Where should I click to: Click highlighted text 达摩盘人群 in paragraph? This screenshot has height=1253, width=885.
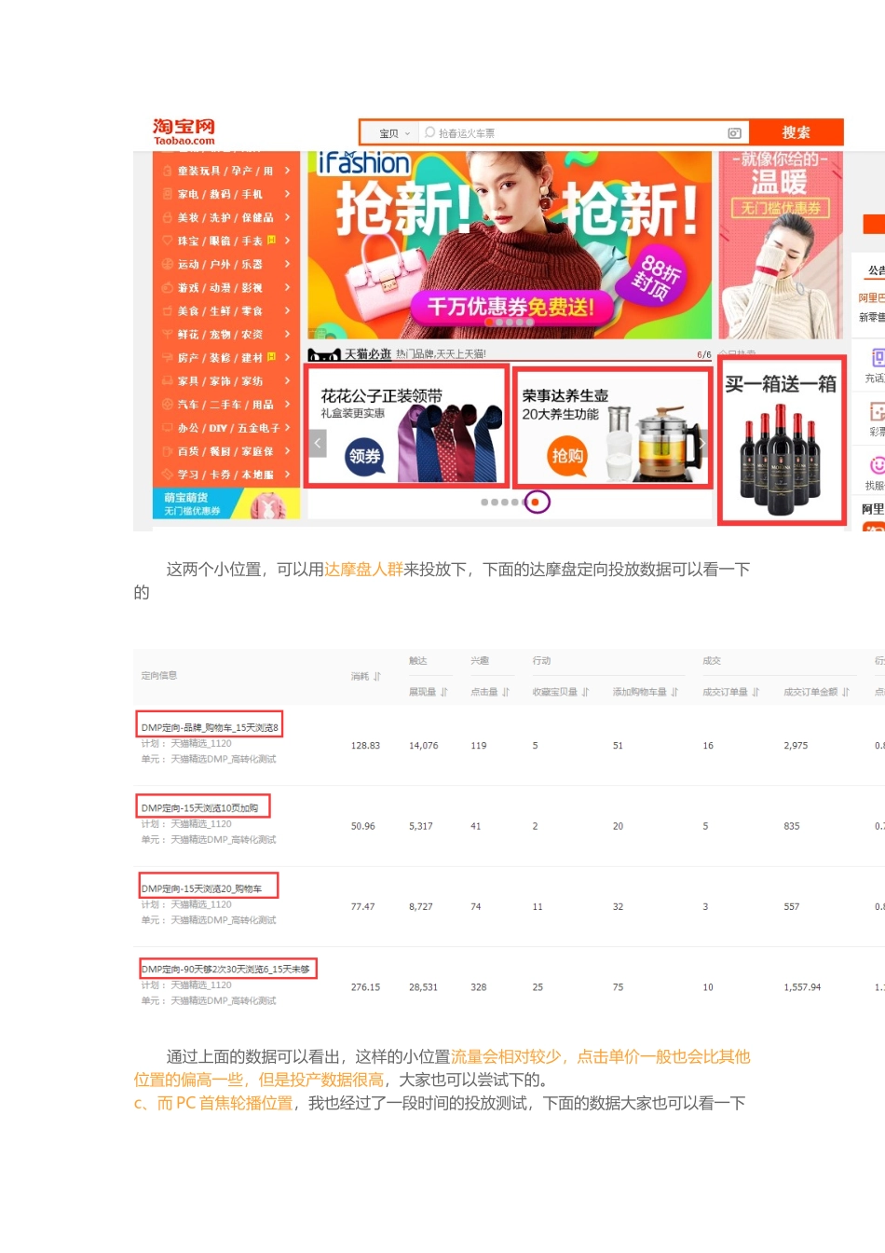point(363,569)
